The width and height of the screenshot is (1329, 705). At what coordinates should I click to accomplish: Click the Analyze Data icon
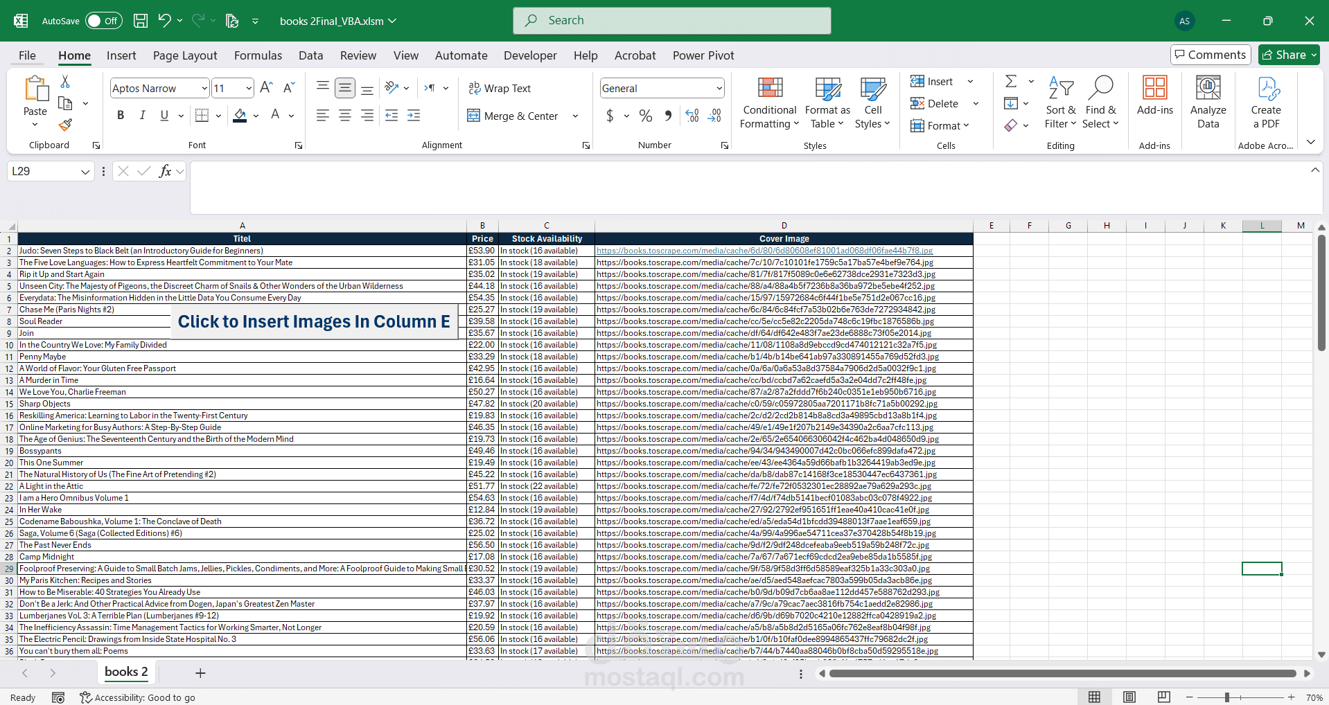tap(1208, 88)
